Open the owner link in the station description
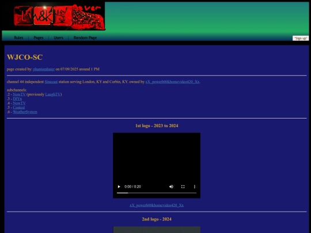 tap(173, 82)
